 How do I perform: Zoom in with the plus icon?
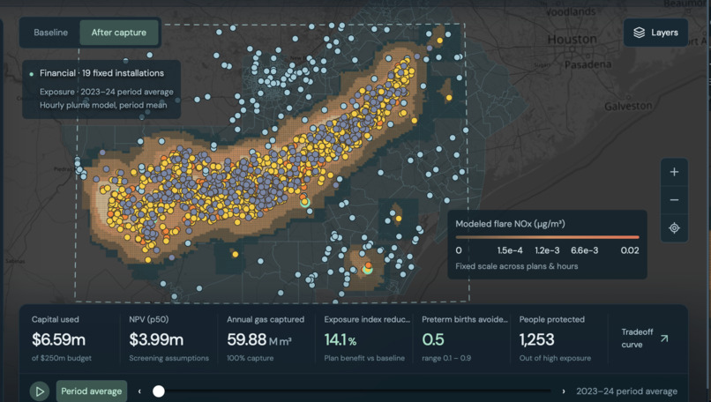click(674, 172)
